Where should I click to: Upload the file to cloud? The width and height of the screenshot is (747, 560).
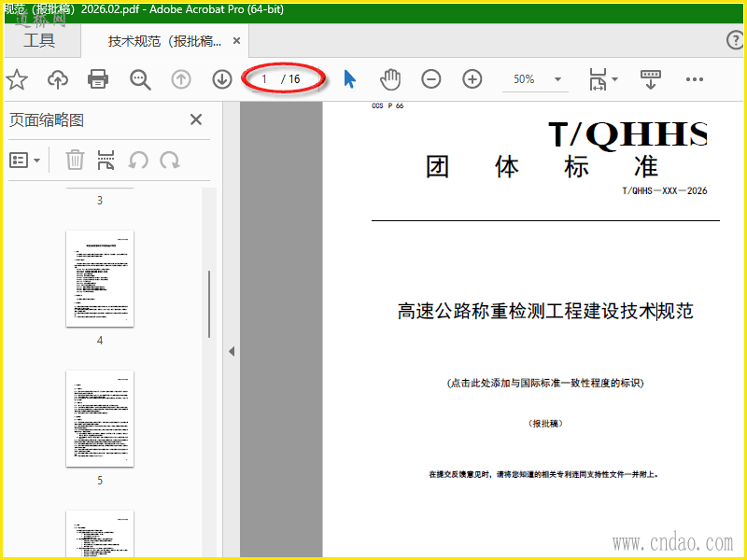pyautogui.click(x=58, y=79)
